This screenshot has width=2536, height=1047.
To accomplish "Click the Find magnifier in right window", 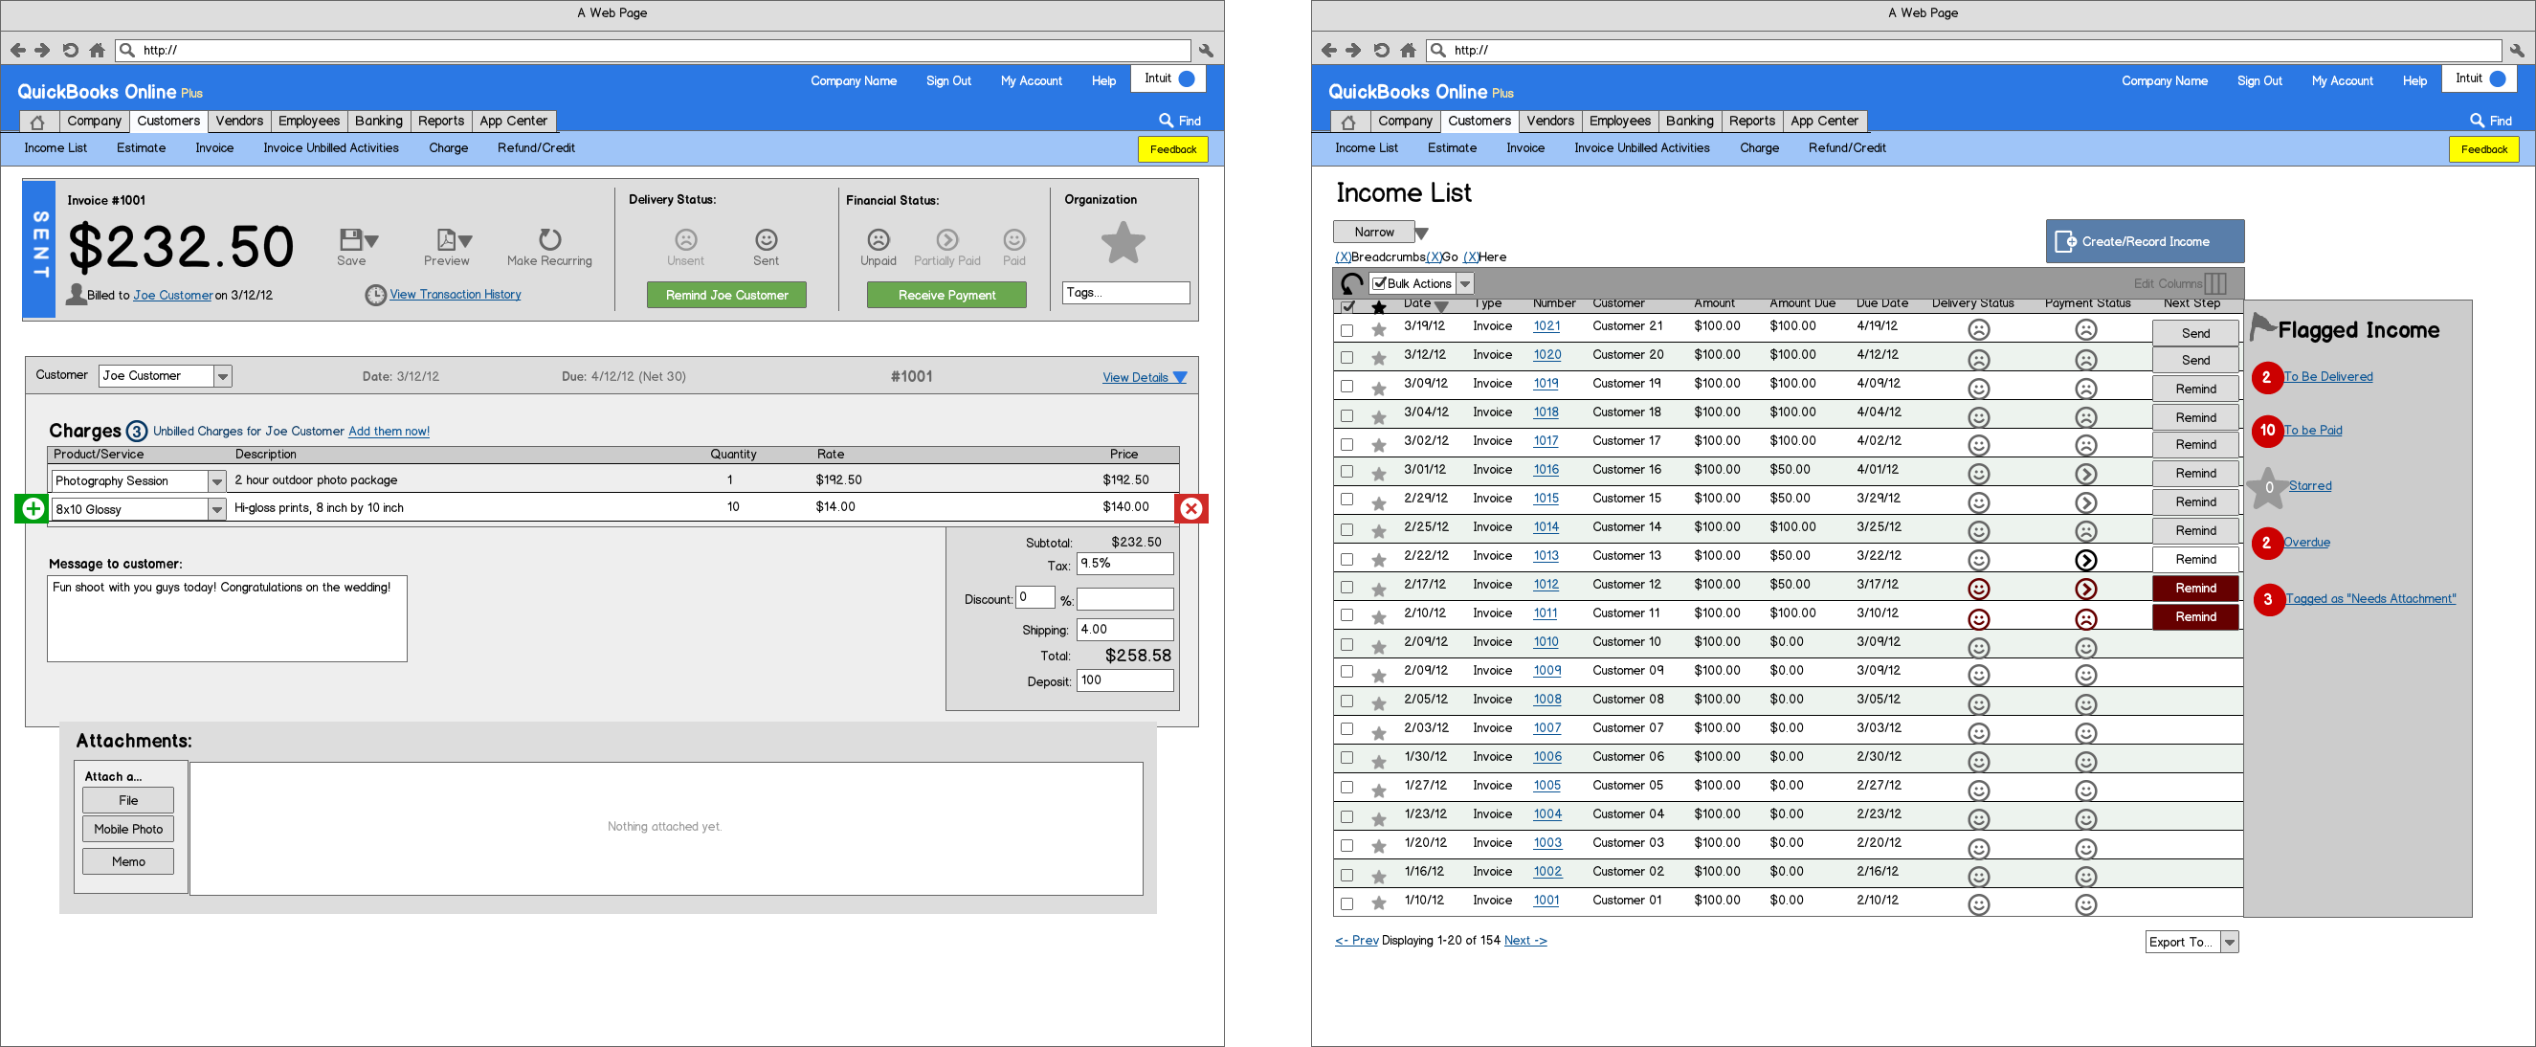I will (x=2477, y=121).
